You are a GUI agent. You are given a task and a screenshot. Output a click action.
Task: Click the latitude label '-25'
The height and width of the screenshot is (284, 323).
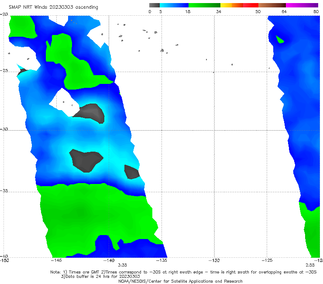[x=4, y=70]
